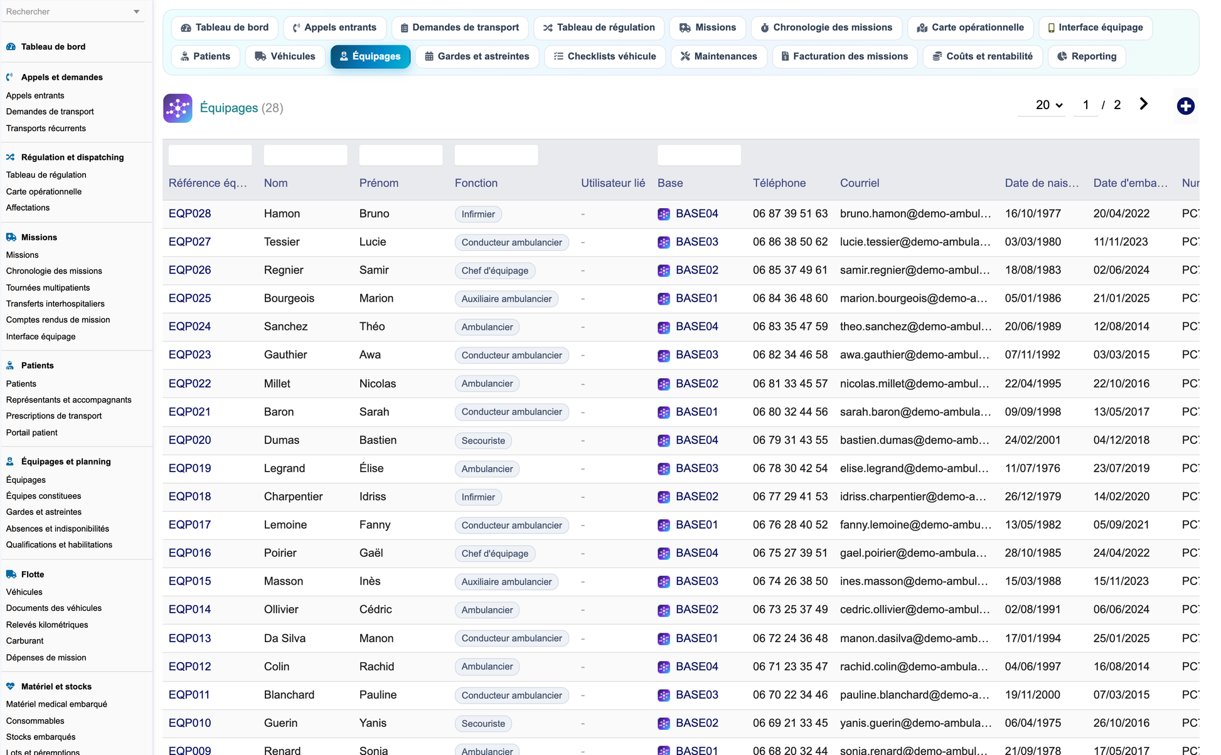Click the purple Équipages module icon
Screen dimensions: 1221x755
[178, 108]
